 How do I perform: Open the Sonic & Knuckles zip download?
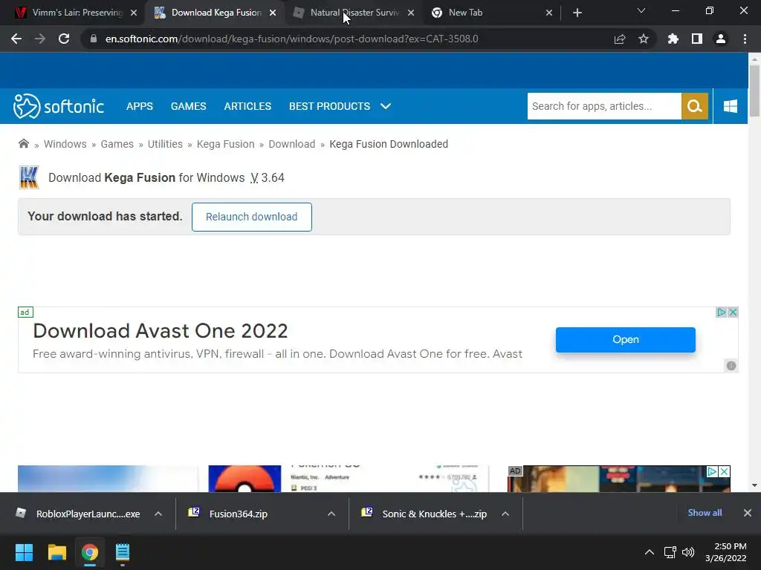pyautogui.click(x=426, y=514)
